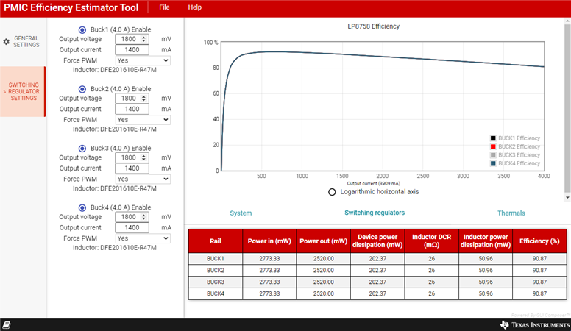The width and height of the screenshot is (571, 331).
Task: Open Buck1 Force PWM dropdown
Action: [143, 60]
